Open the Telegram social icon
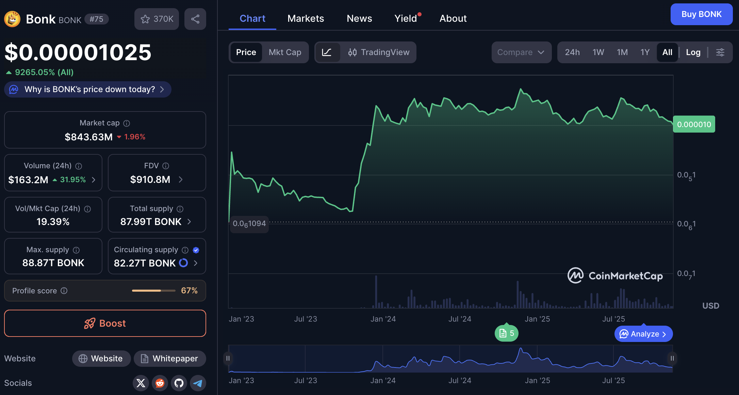 point(198,383)
